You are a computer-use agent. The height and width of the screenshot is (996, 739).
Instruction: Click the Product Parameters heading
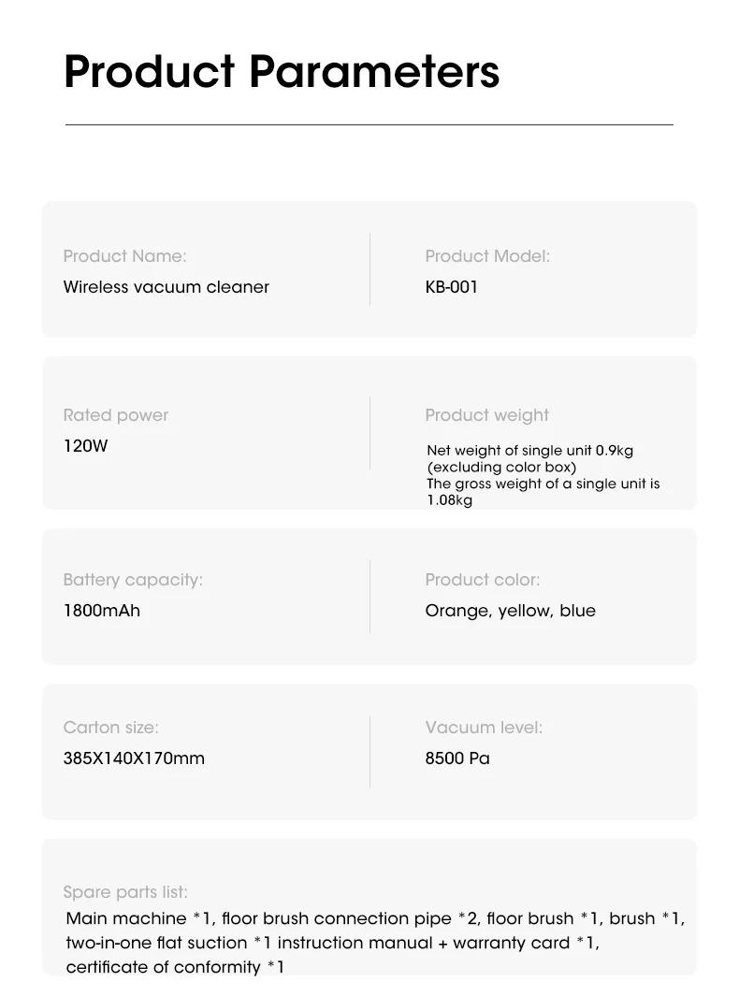tap(282, 71)
